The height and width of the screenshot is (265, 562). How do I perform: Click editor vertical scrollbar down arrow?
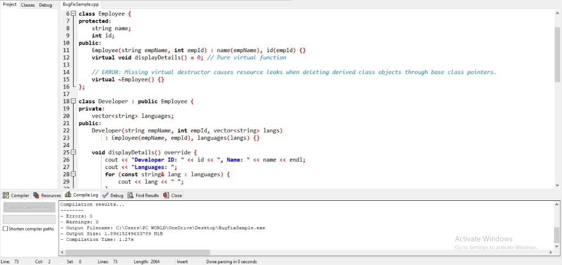tap(558, 185)
